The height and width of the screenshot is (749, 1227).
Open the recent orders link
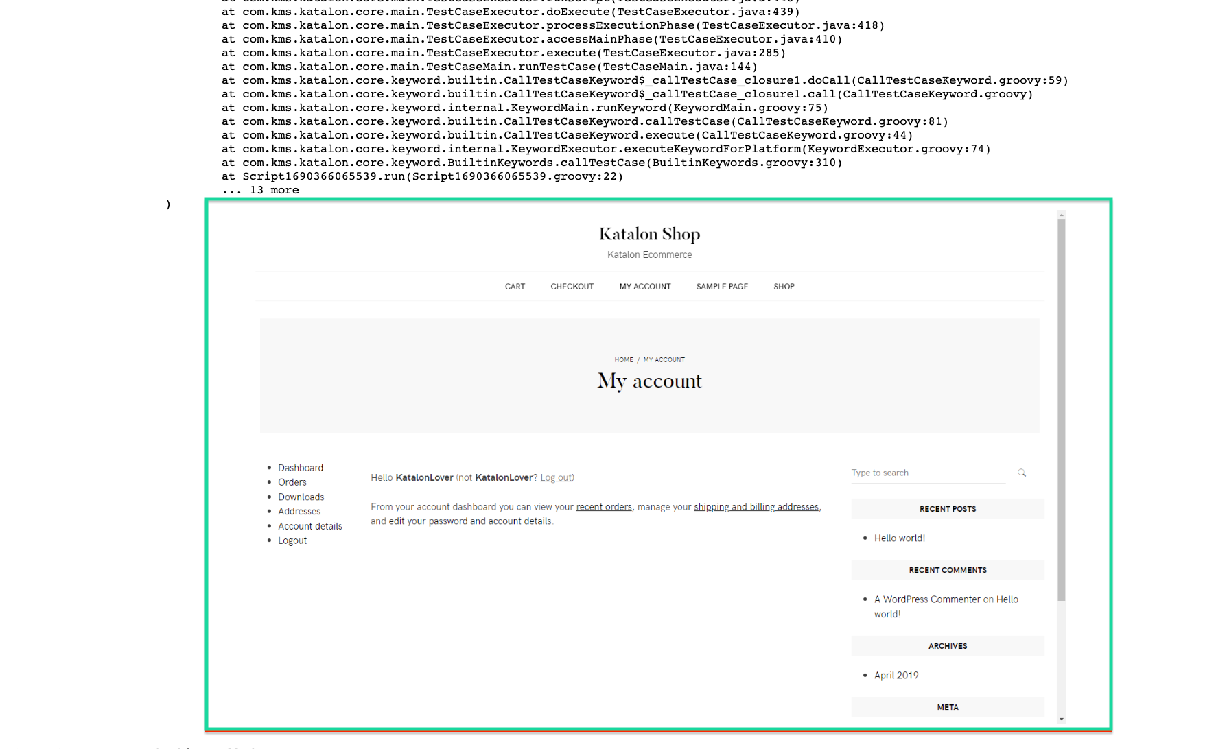[x=604, y=506]
